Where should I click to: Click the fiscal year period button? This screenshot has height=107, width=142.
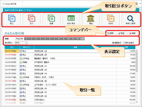coord(19,39)
